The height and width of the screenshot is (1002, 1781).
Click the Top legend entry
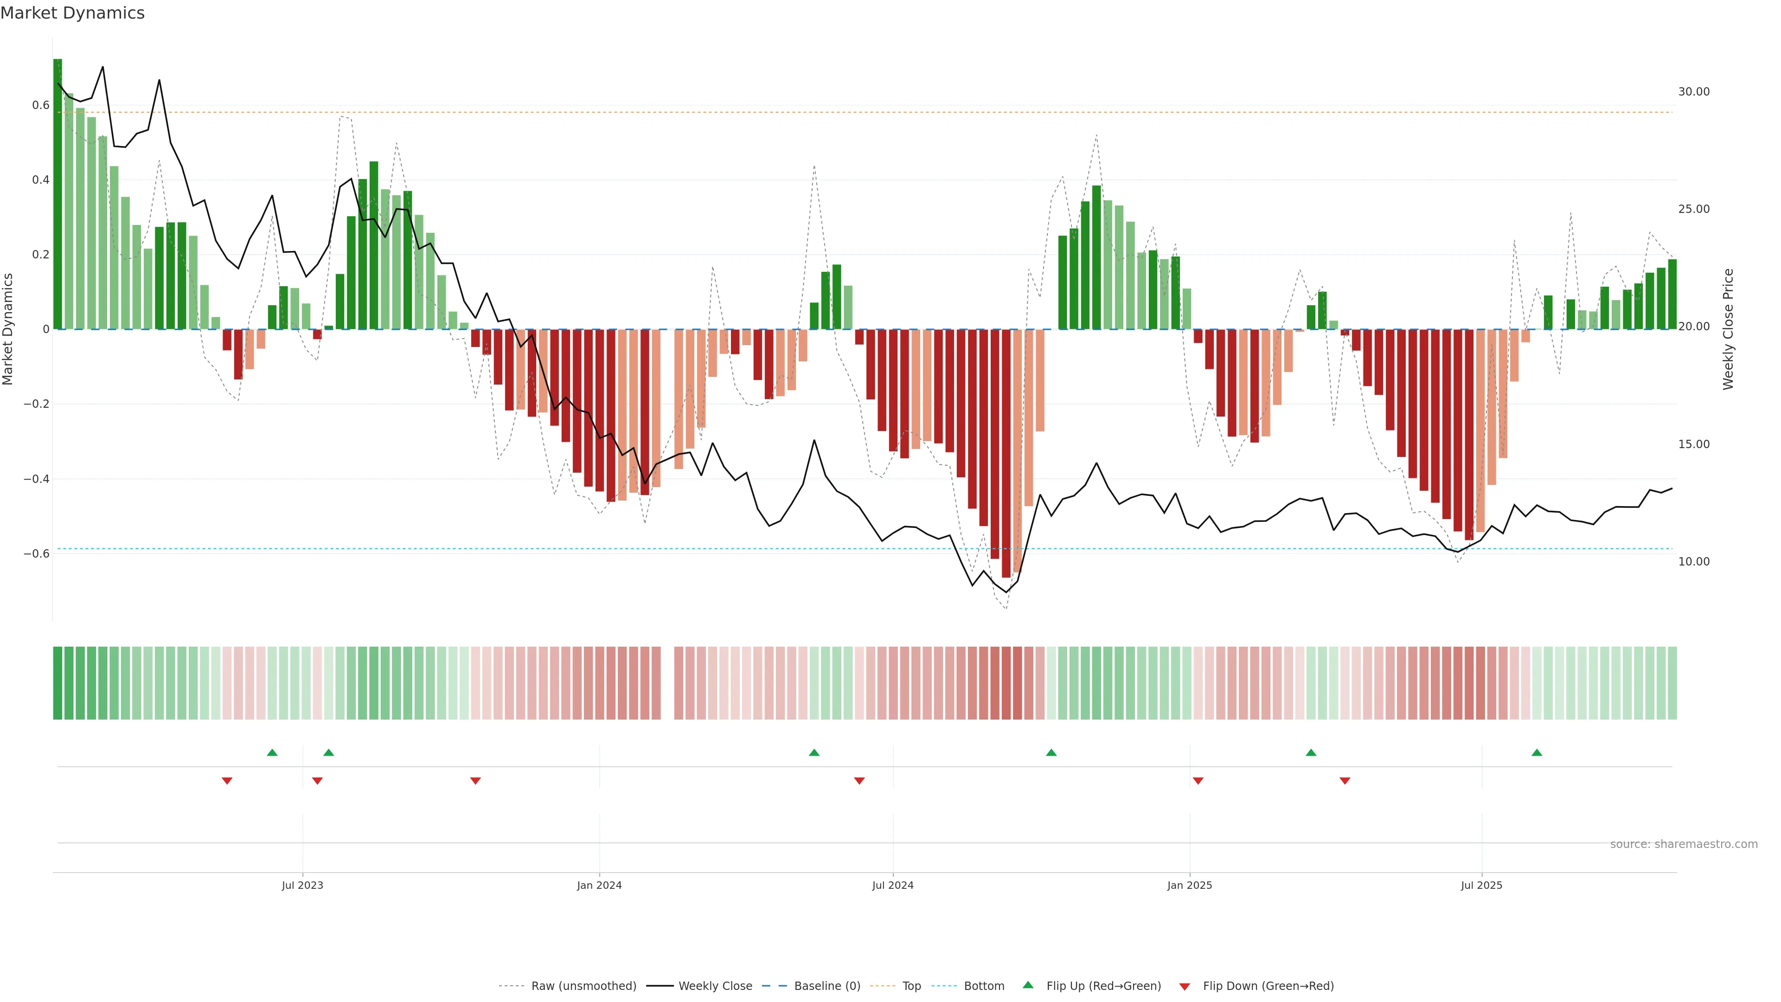tap(911, 985)
